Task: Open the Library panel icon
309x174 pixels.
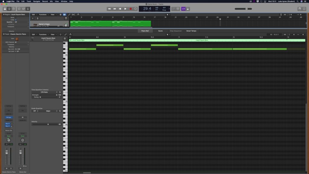Action: click(x=5, y=9)
